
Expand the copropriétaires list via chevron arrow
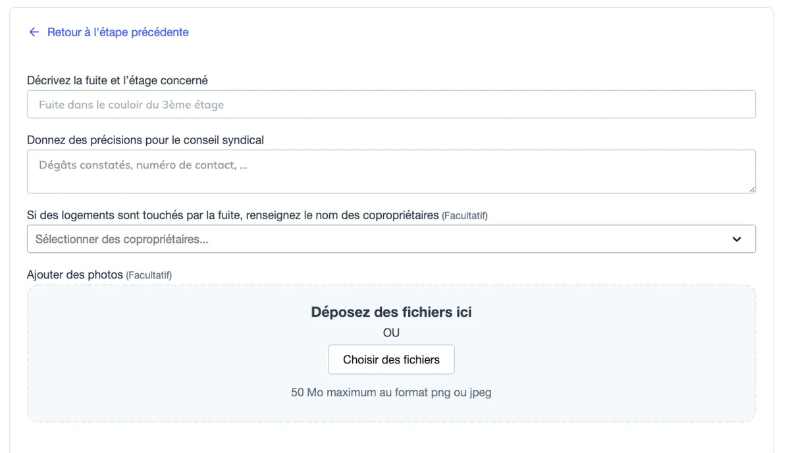click(x=737, y=239)
